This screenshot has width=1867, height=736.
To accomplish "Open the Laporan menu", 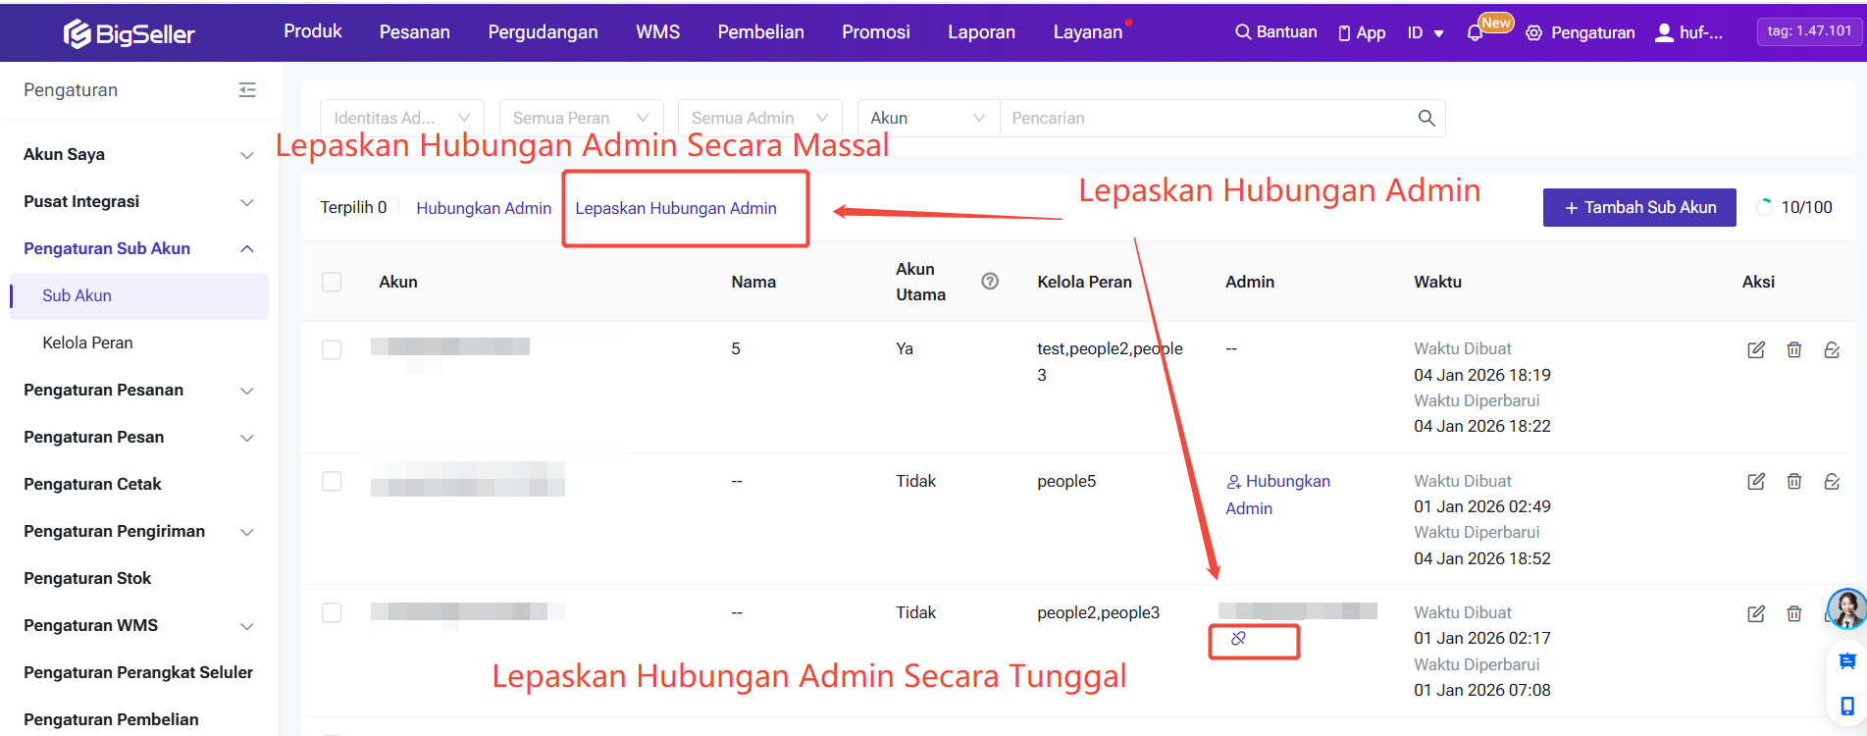I will point(982,32).
